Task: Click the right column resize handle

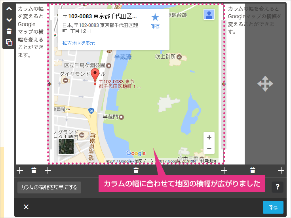Action: coord(224,84)
